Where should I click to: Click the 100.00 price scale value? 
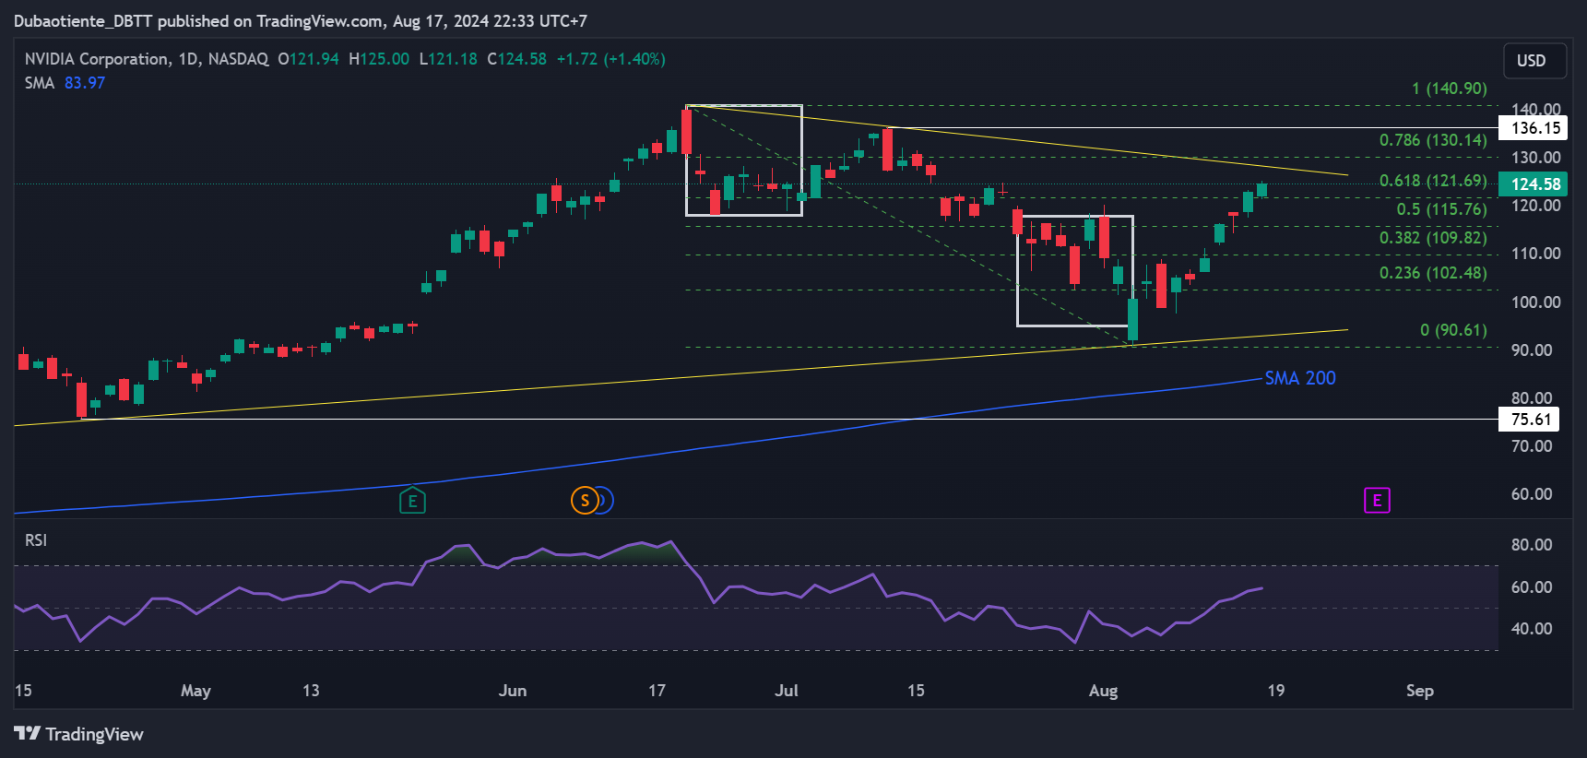click(x=1535, y=302)
